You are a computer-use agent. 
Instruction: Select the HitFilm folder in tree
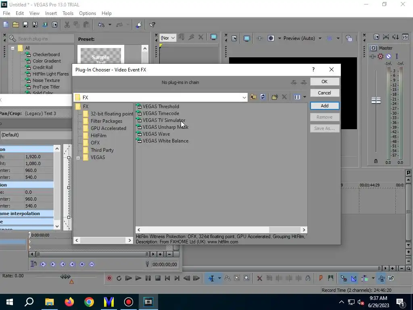point(95,136)
